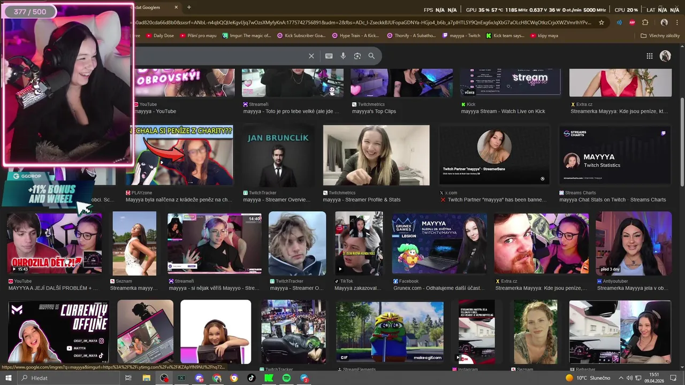Search by image with Google Lens

click(357, 56)
